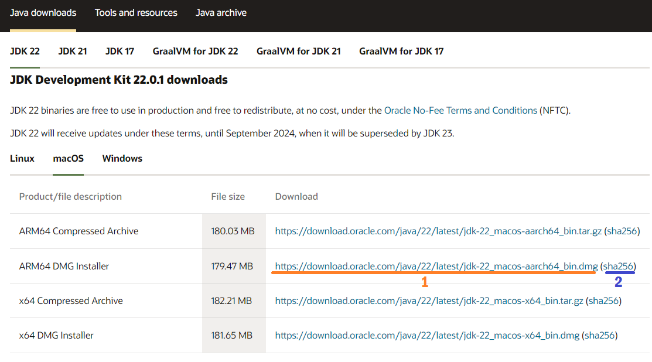Click the 'Product/file description' column header
The width and height of the screenshot is (652, 362).
[x=70, y=197]
